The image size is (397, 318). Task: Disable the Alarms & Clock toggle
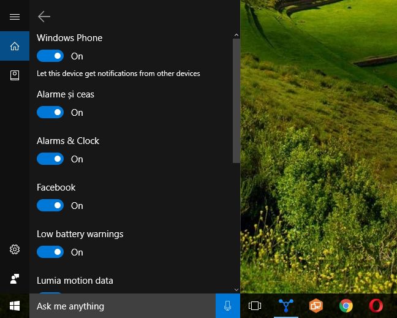(50, 159)
